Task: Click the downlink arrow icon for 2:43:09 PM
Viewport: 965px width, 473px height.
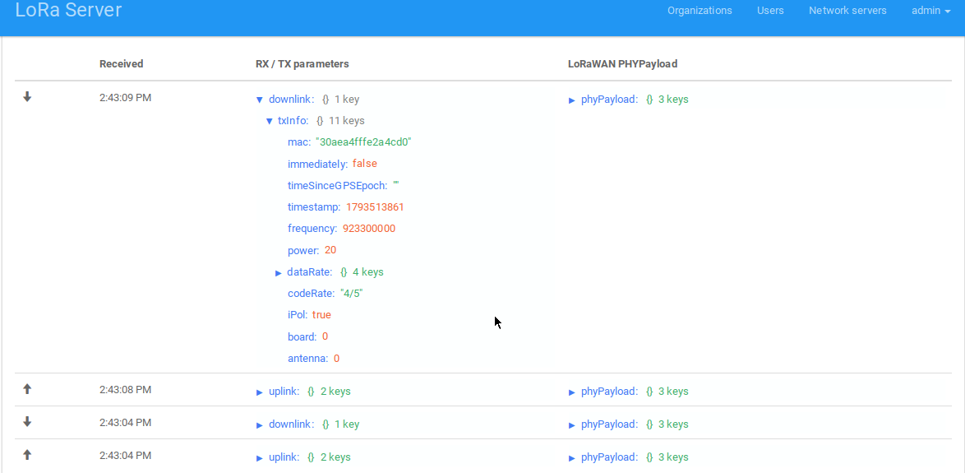Action: tap(27, 97)
